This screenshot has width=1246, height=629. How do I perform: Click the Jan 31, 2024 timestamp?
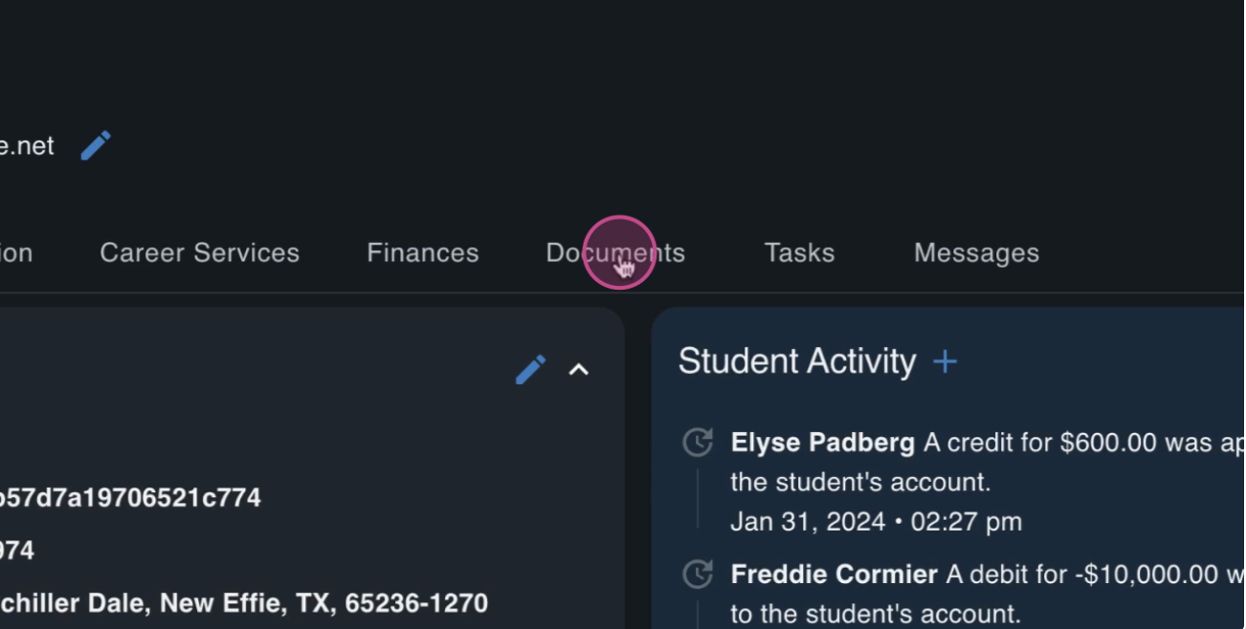[x=877, y=522]
